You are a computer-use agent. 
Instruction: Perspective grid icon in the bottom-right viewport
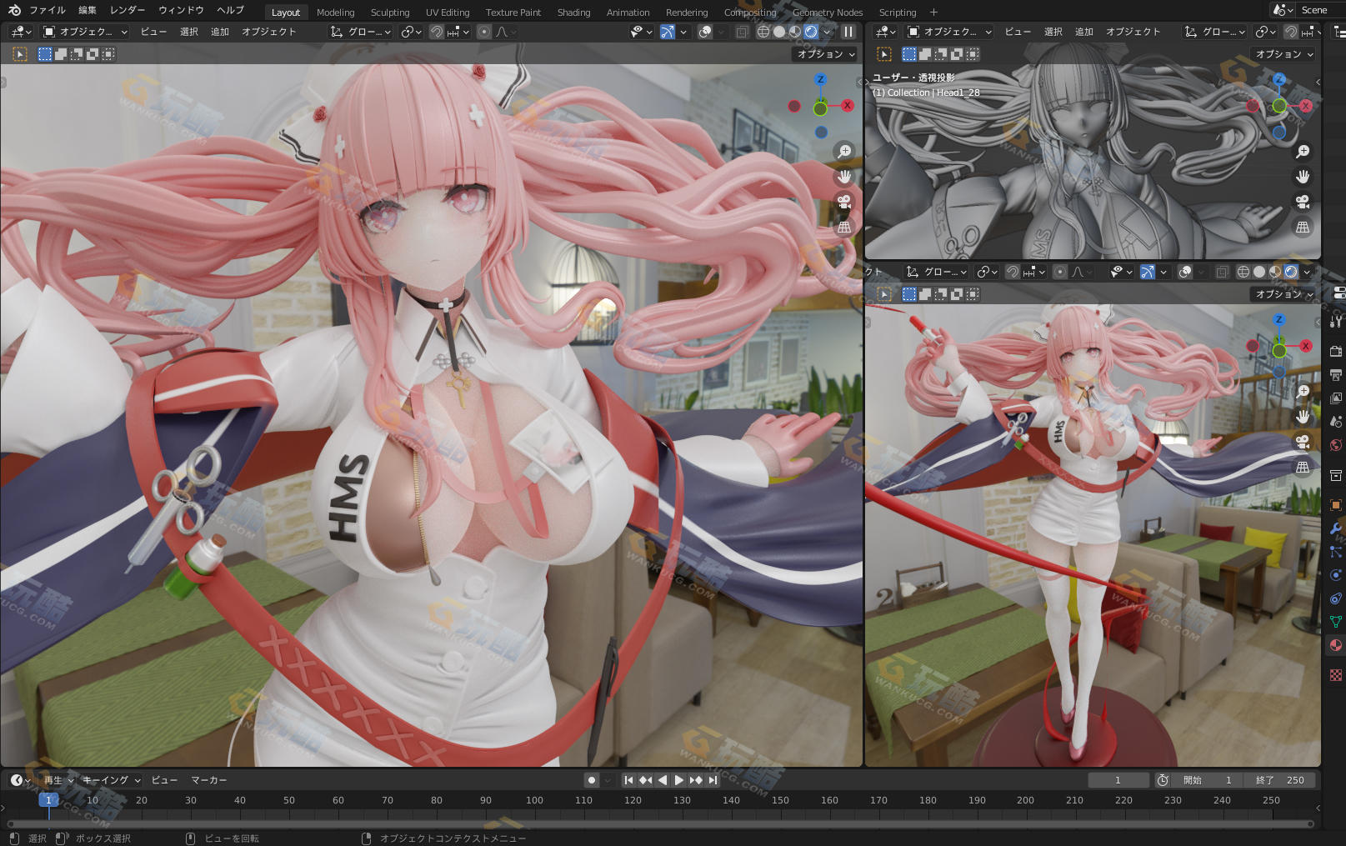click(1303, 468)
